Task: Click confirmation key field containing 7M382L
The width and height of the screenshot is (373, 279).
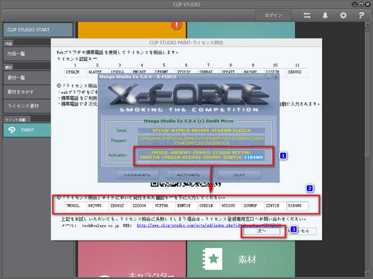Action: point(75,206)
